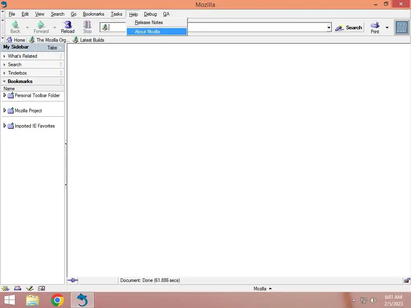
Task: Click the Mozilla Project folder icon
Action: (x=11, y=111)
